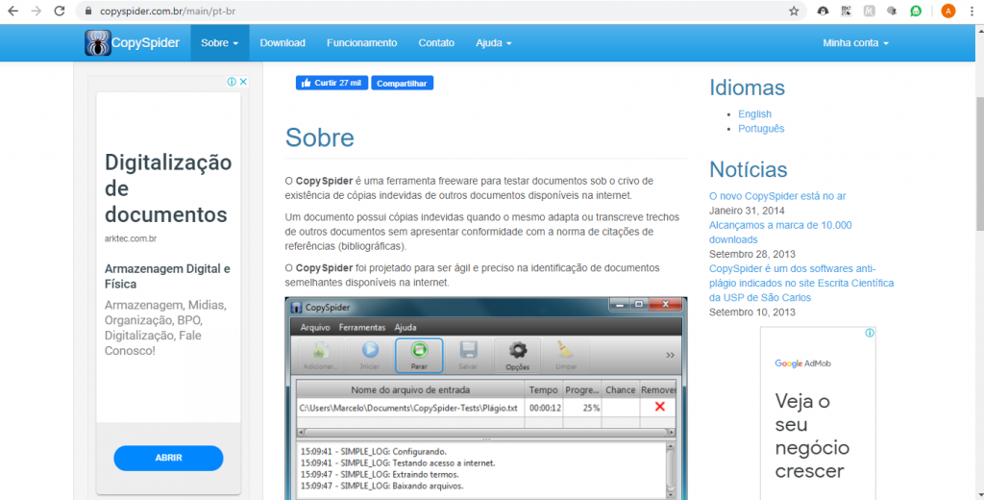This screenshot has height=500, width=984.
Task: Click the Opções gear icon
Action: click(517, 356)
